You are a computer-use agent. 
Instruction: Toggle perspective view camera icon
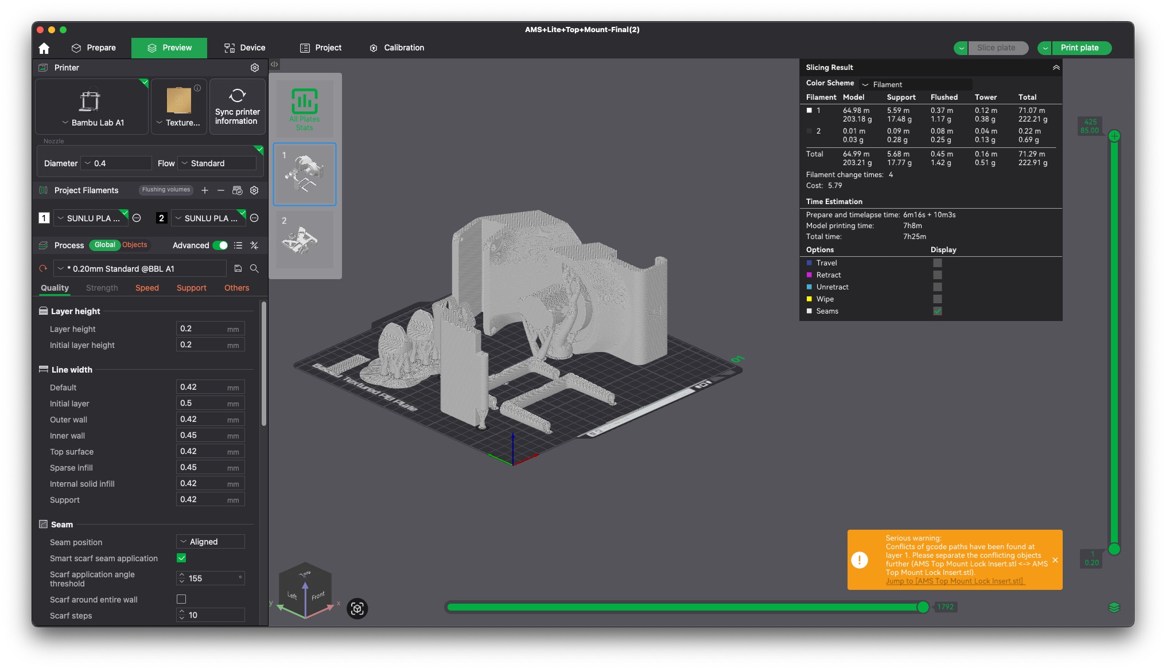click(357, 608)
